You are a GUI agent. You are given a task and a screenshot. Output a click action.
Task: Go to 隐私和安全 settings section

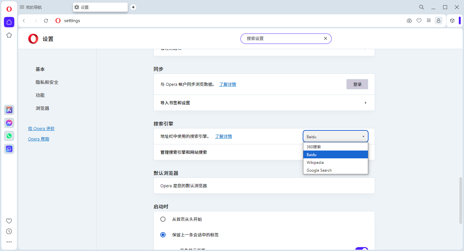tap(47, 82)
